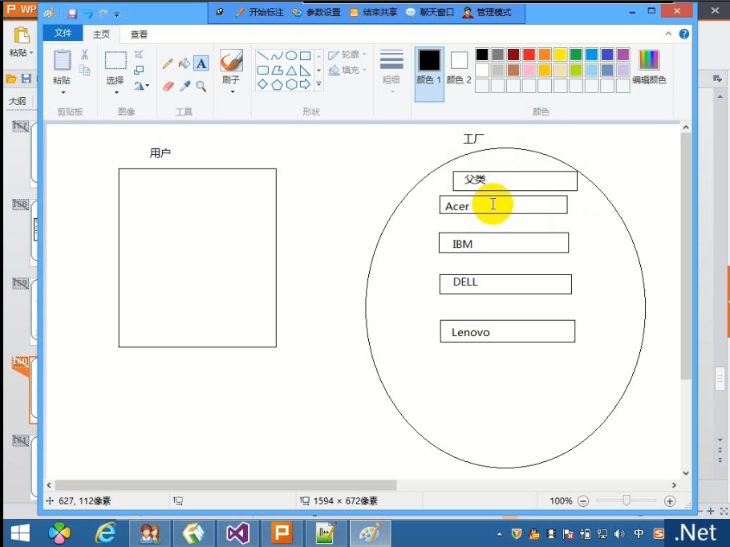730x547 pixels.
Task: Select the Rectangle shape
Action: [x=305, y=56]
